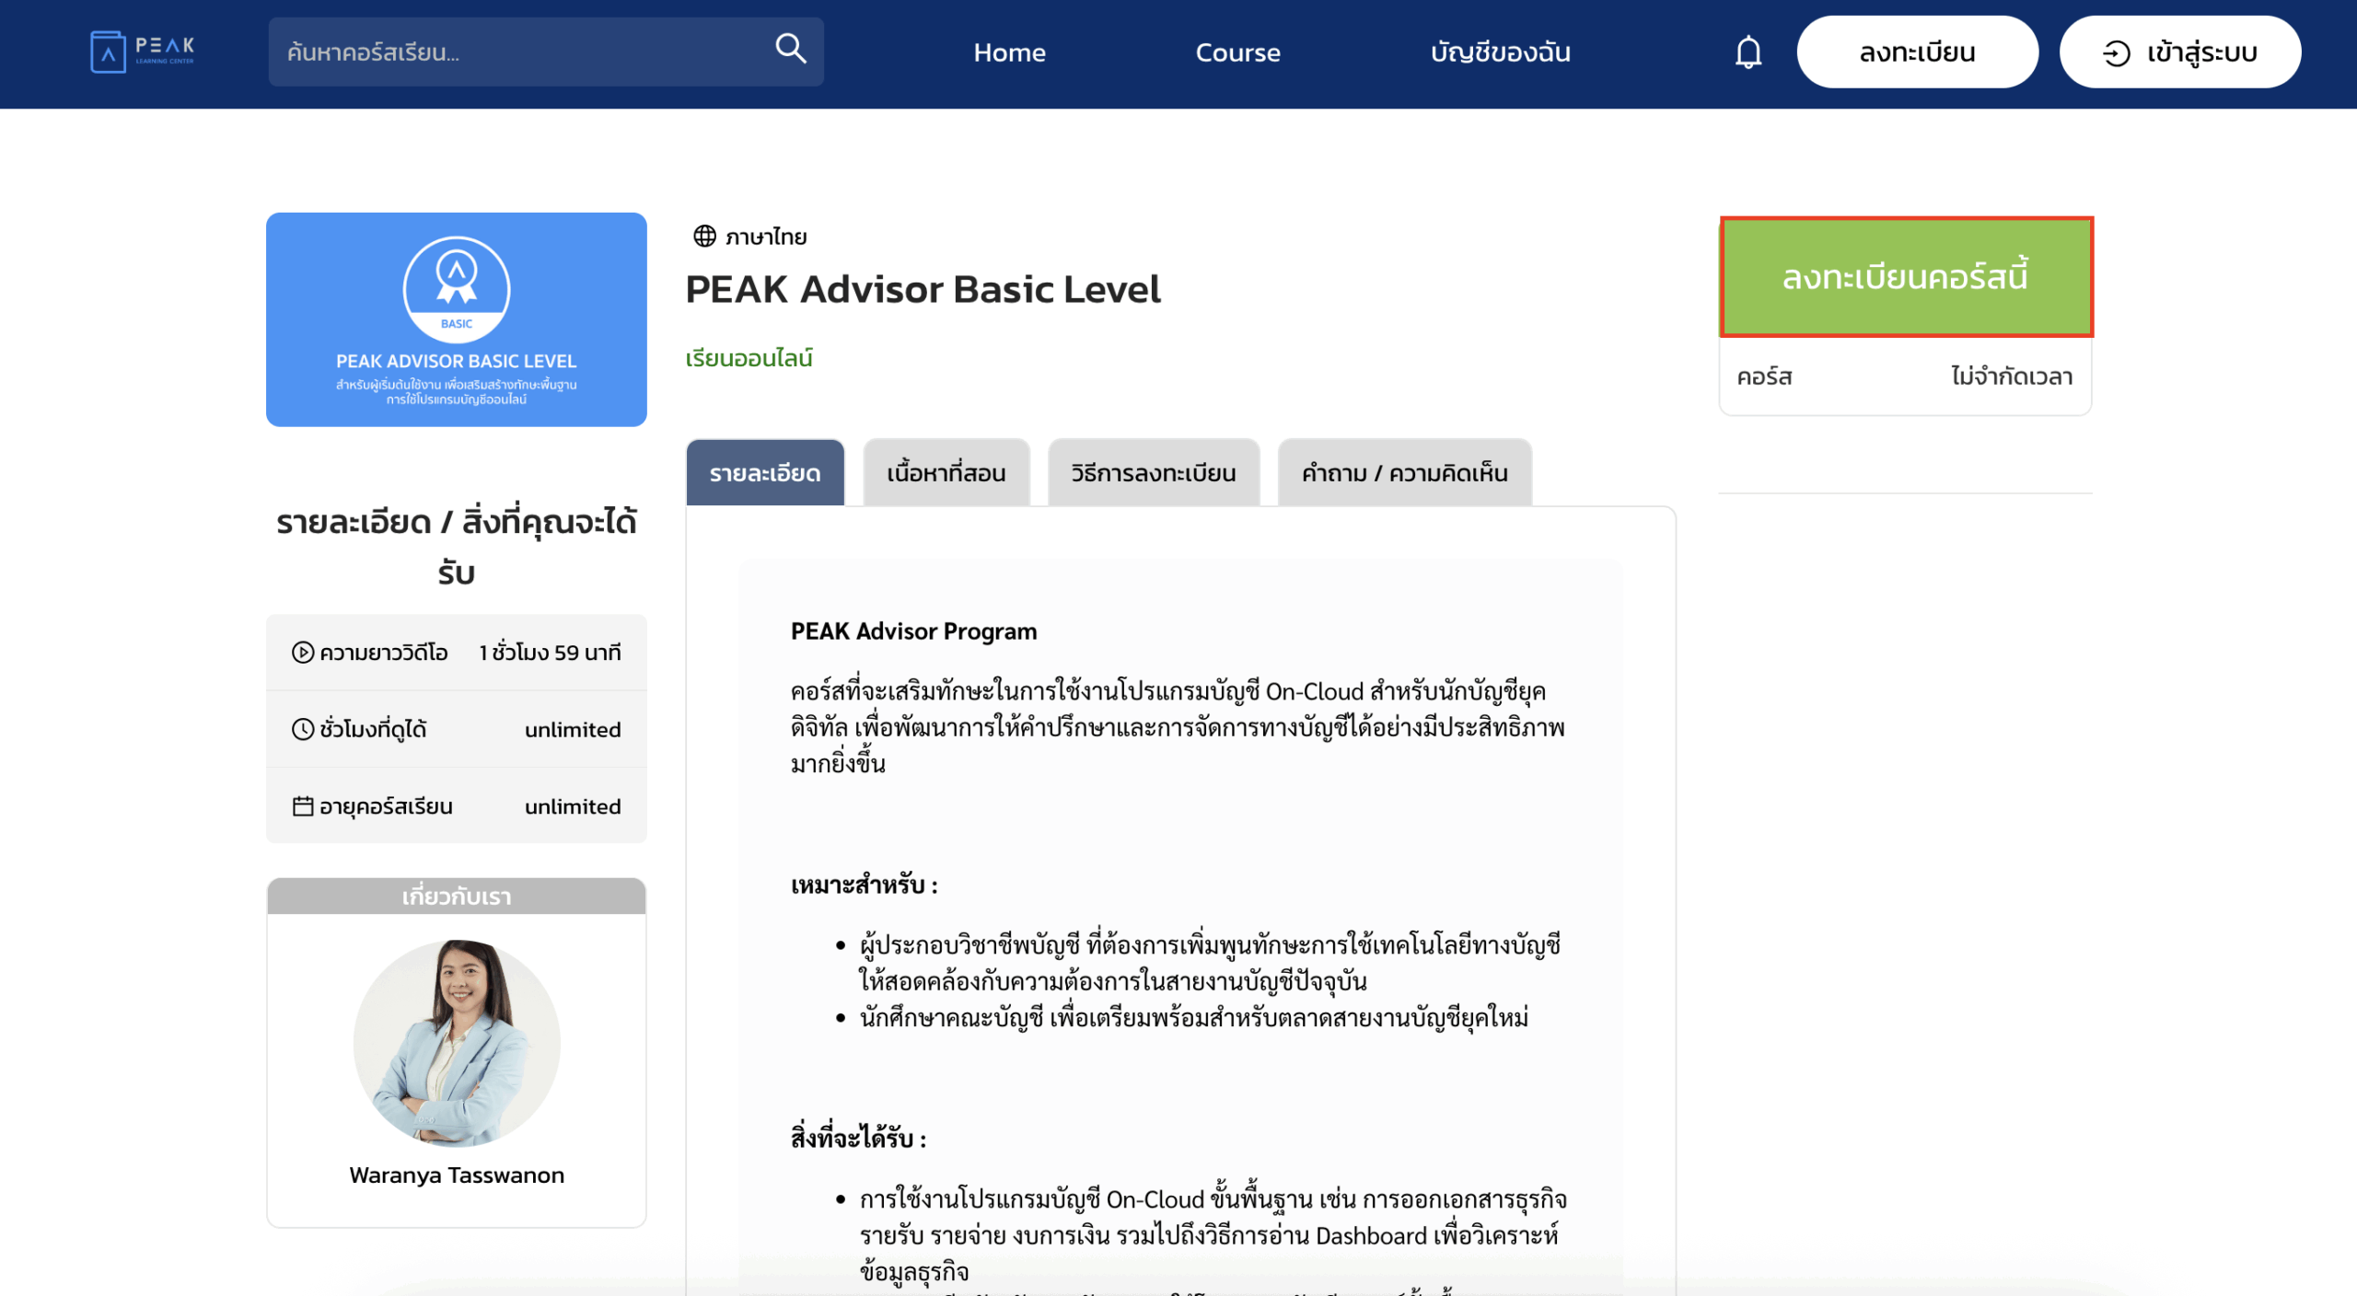Click the clock icon beside ชั่วโมงที่ดูได้
This screenshot has height=1296, width=2357.
tap(304, 728)
